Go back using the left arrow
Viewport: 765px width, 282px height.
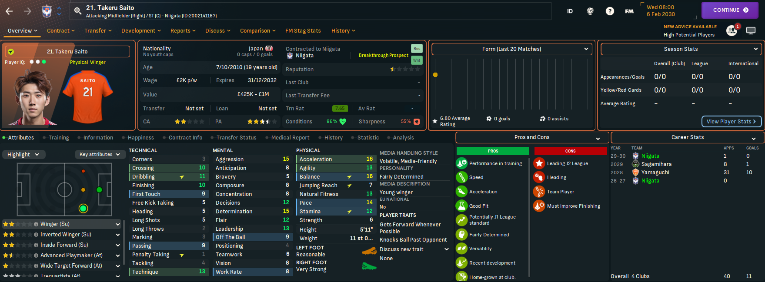click(9, 11)
